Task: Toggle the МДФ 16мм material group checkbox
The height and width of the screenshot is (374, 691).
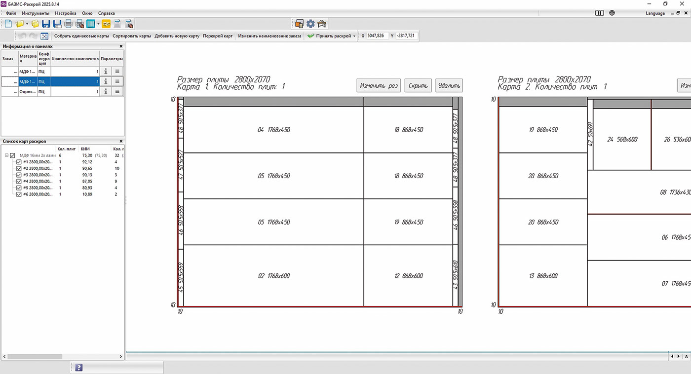Action: point(13,155)
